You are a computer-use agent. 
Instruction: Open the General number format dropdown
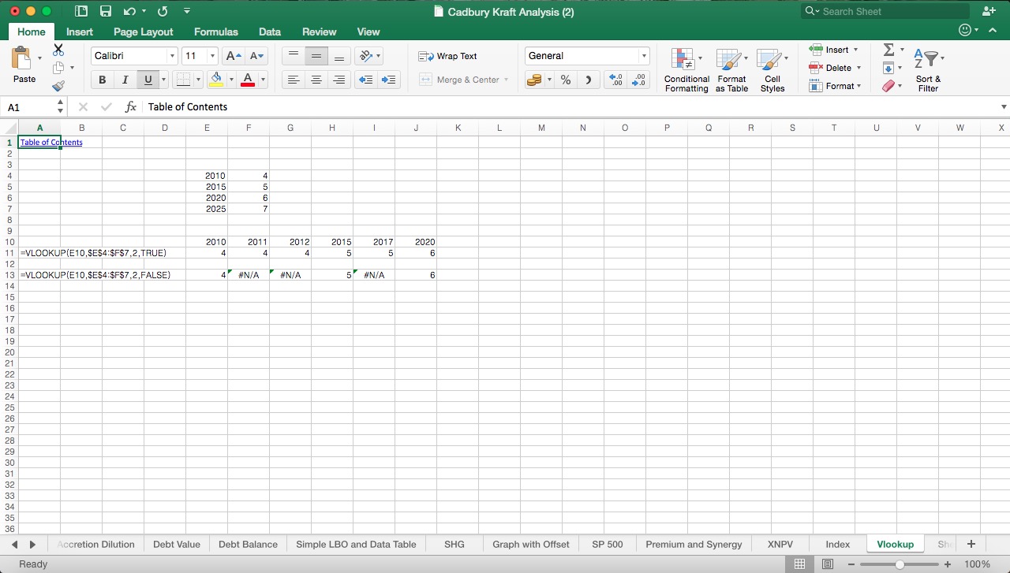[644, 56]
